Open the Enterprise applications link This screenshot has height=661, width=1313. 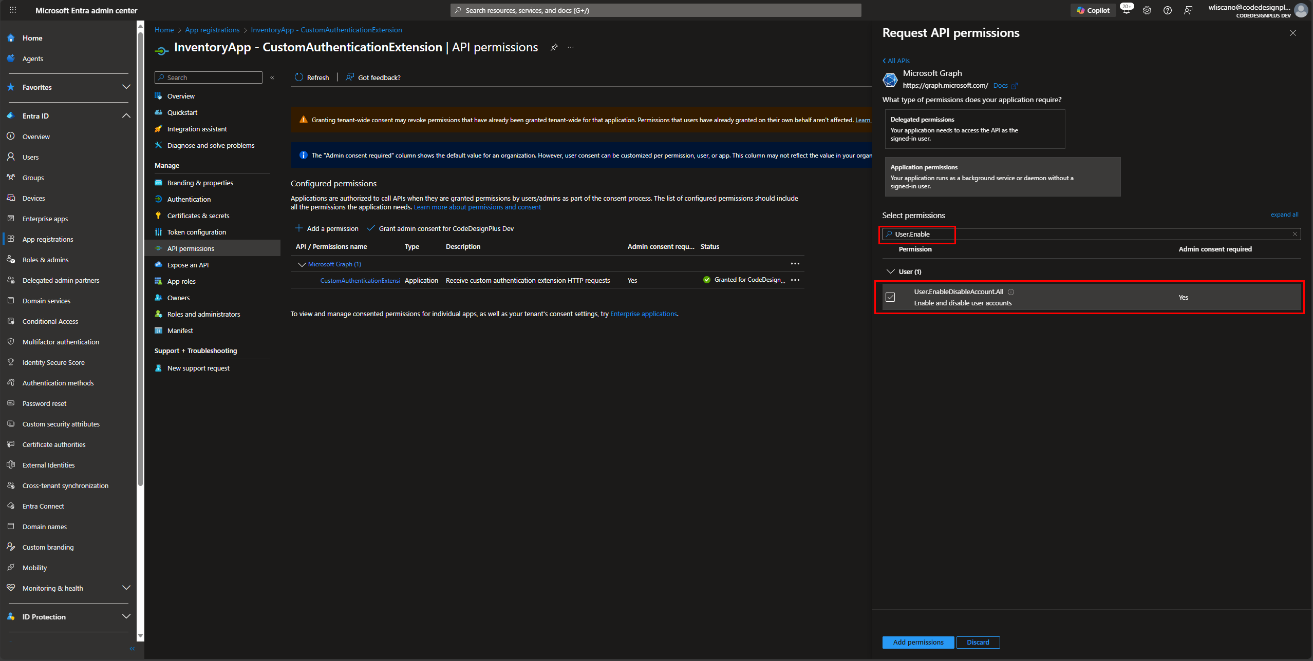(643, 314)
